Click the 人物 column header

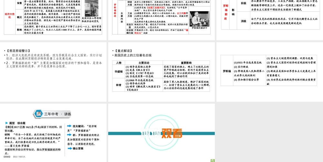(119, 62)
